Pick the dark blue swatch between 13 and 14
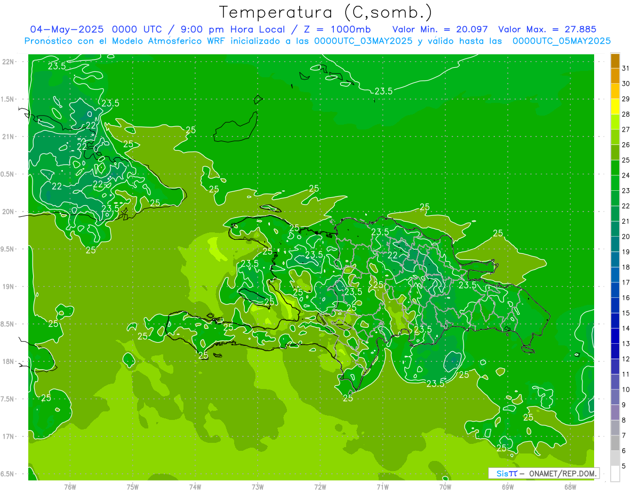Screen dimensions: 640x494 [x=615, y=336]
